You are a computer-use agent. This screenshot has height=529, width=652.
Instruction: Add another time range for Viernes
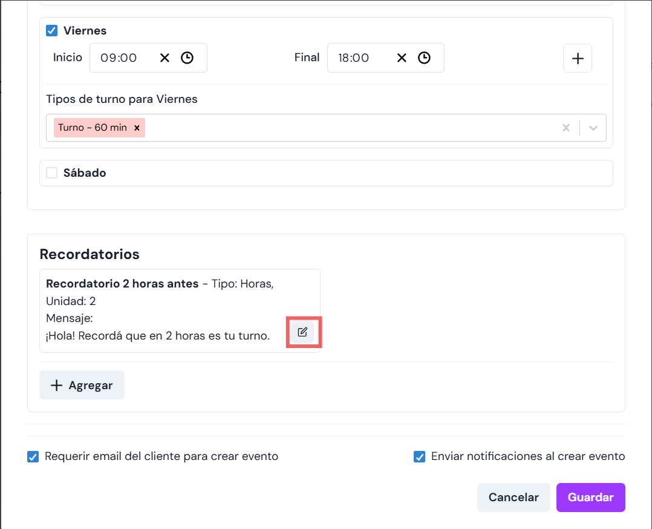(578, 58)
